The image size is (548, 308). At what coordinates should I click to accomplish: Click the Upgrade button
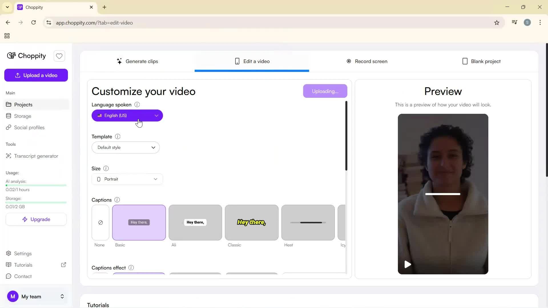tap(36, 219)
